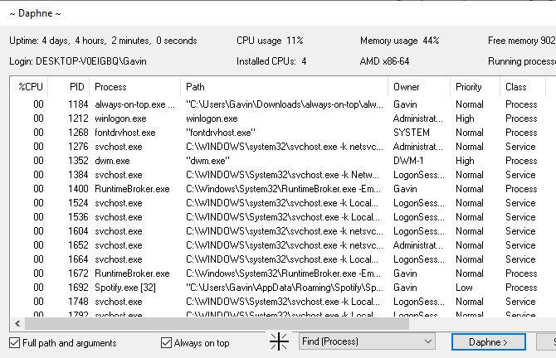The width and height of the screenshot is (556, 358).
Task: Disable the Always on top checkbox
Action: (167, 342)
